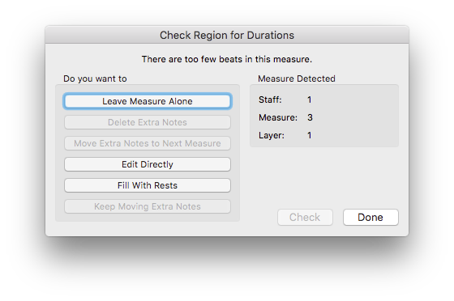Click the Measure number value 3
The height and width of the screenshot is (301, 454).
point(310,117)
